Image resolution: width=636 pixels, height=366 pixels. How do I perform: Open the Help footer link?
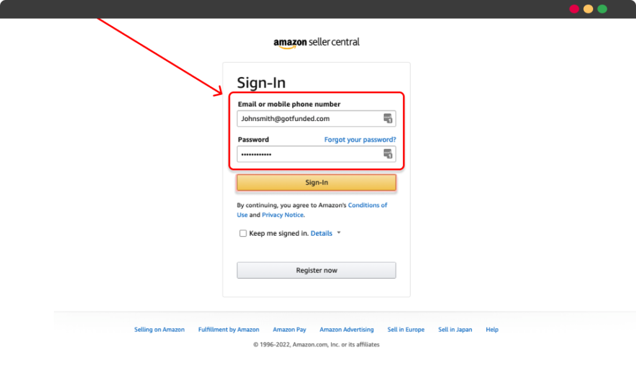click(x=492, y=329)
